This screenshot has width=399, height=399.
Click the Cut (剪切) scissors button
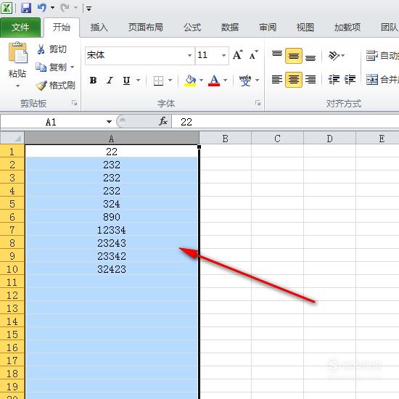52,49
